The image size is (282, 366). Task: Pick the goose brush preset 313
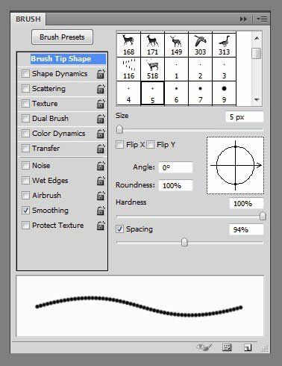[x=224, y=45]
